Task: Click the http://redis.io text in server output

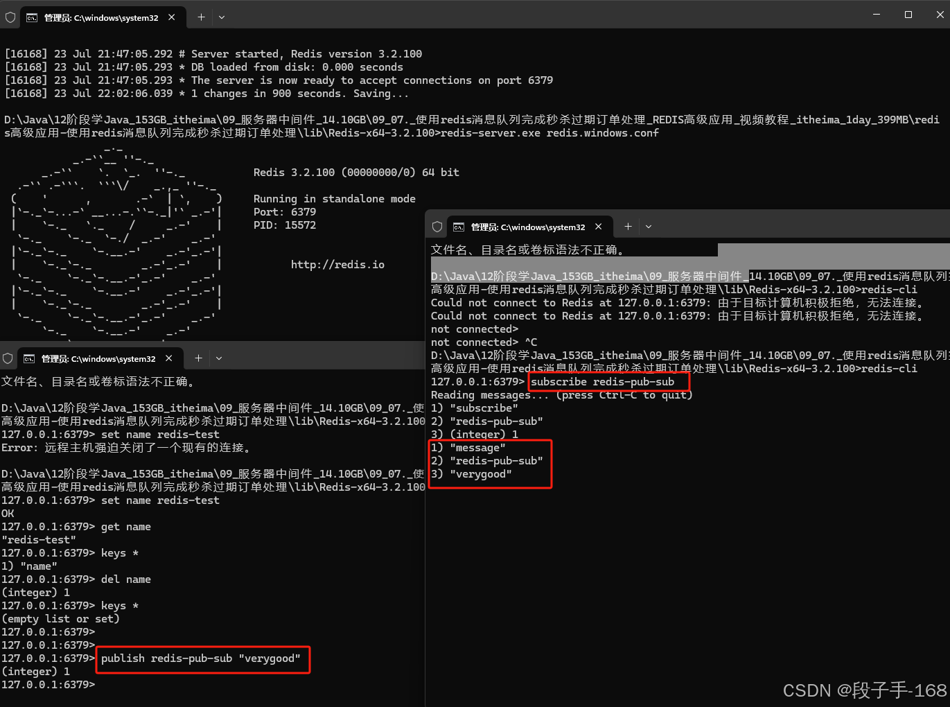Action: pos(337,265)
